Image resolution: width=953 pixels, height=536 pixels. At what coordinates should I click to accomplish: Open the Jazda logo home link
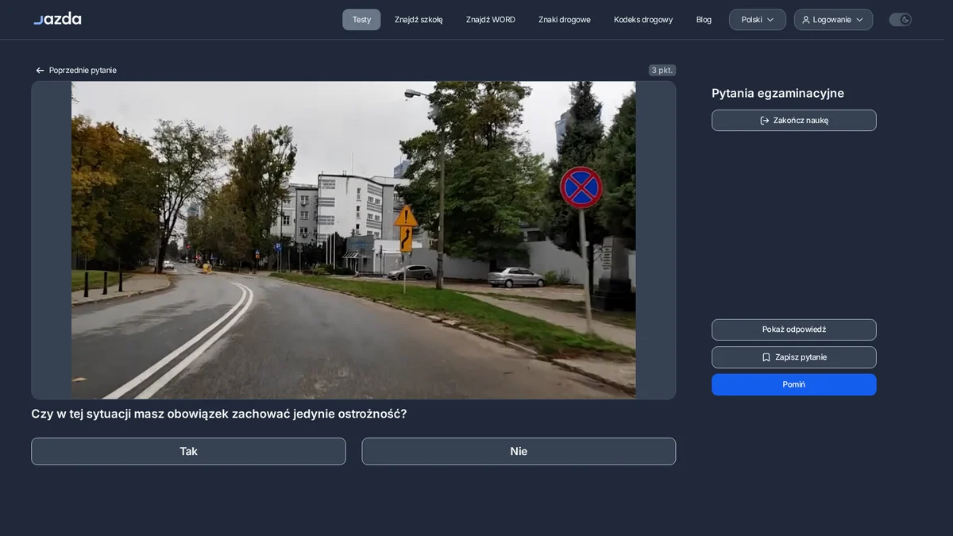tap(57, 18)
